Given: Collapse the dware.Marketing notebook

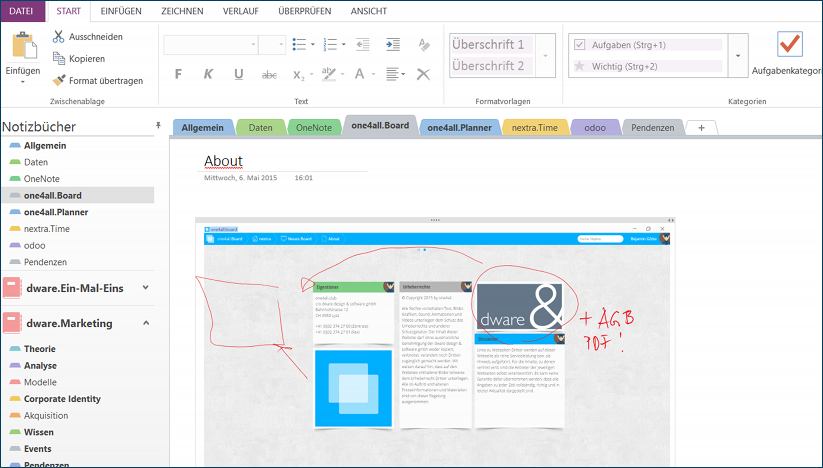Looking at the screenshot, I should pos(146,323).
